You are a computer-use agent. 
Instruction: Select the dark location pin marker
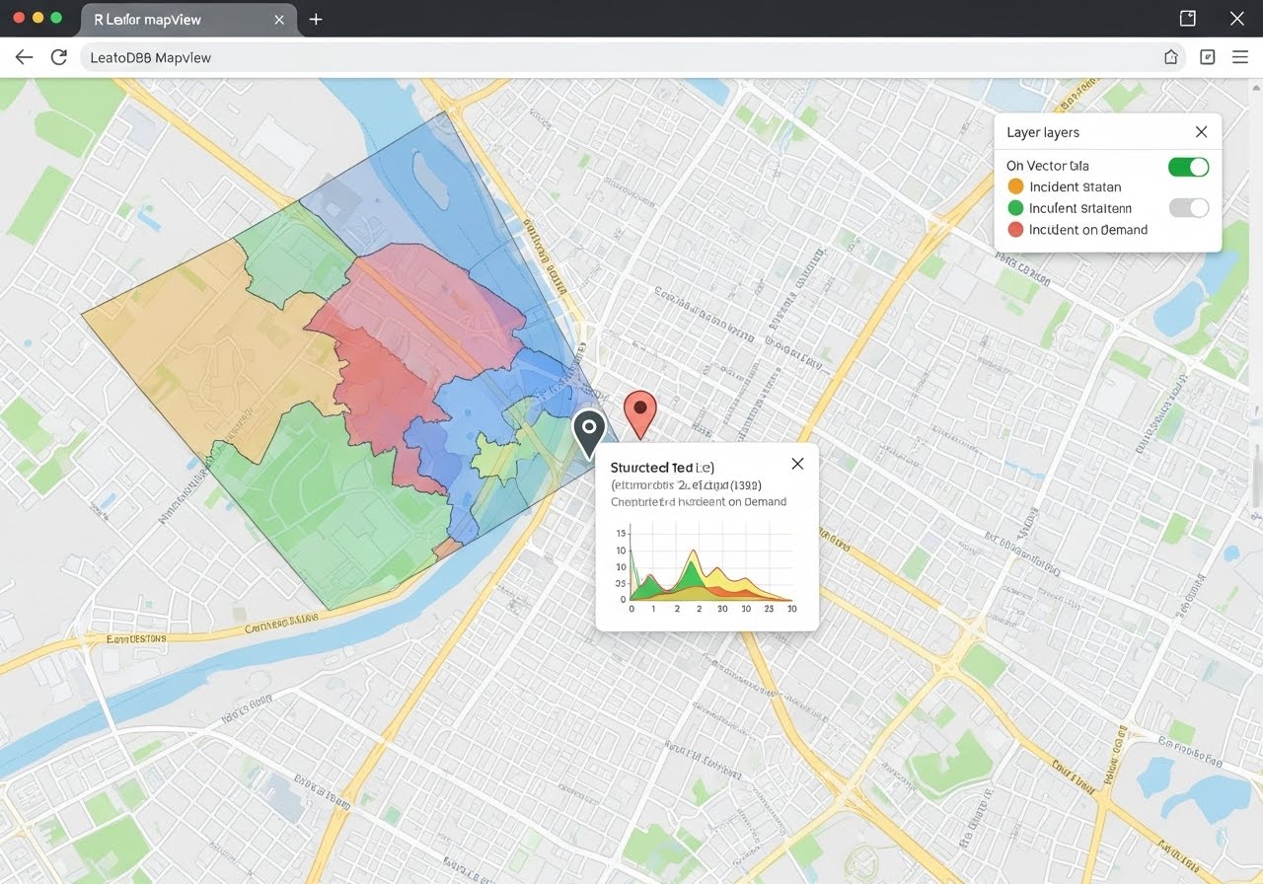tap(589, 429)
